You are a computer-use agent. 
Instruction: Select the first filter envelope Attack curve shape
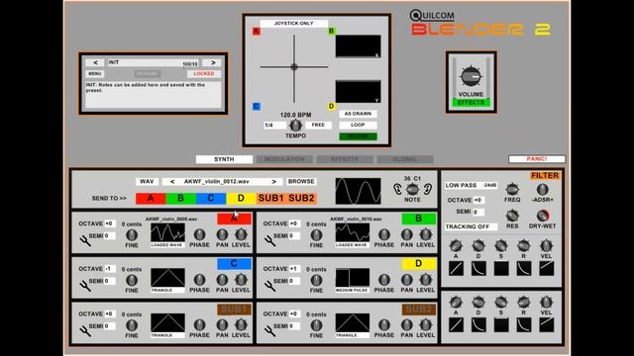[456, 268]
